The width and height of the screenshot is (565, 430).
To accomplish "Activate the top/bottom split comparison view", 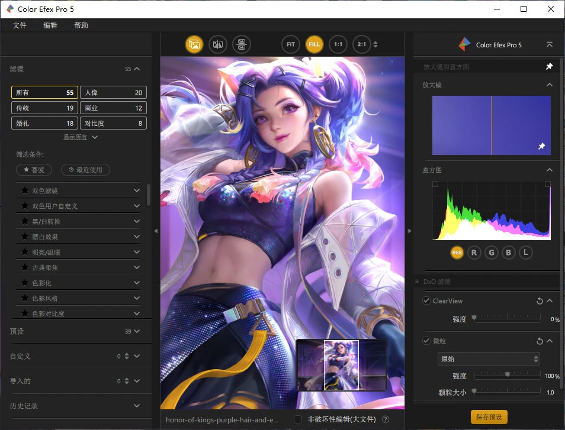I will [x=242, y=44].
